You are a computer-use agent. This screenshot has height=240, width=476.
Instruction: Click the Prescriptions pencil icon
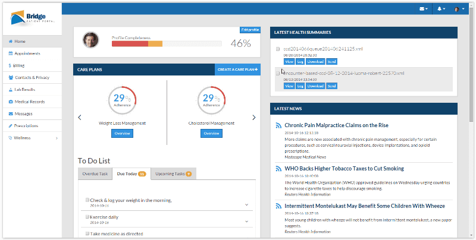10,126
